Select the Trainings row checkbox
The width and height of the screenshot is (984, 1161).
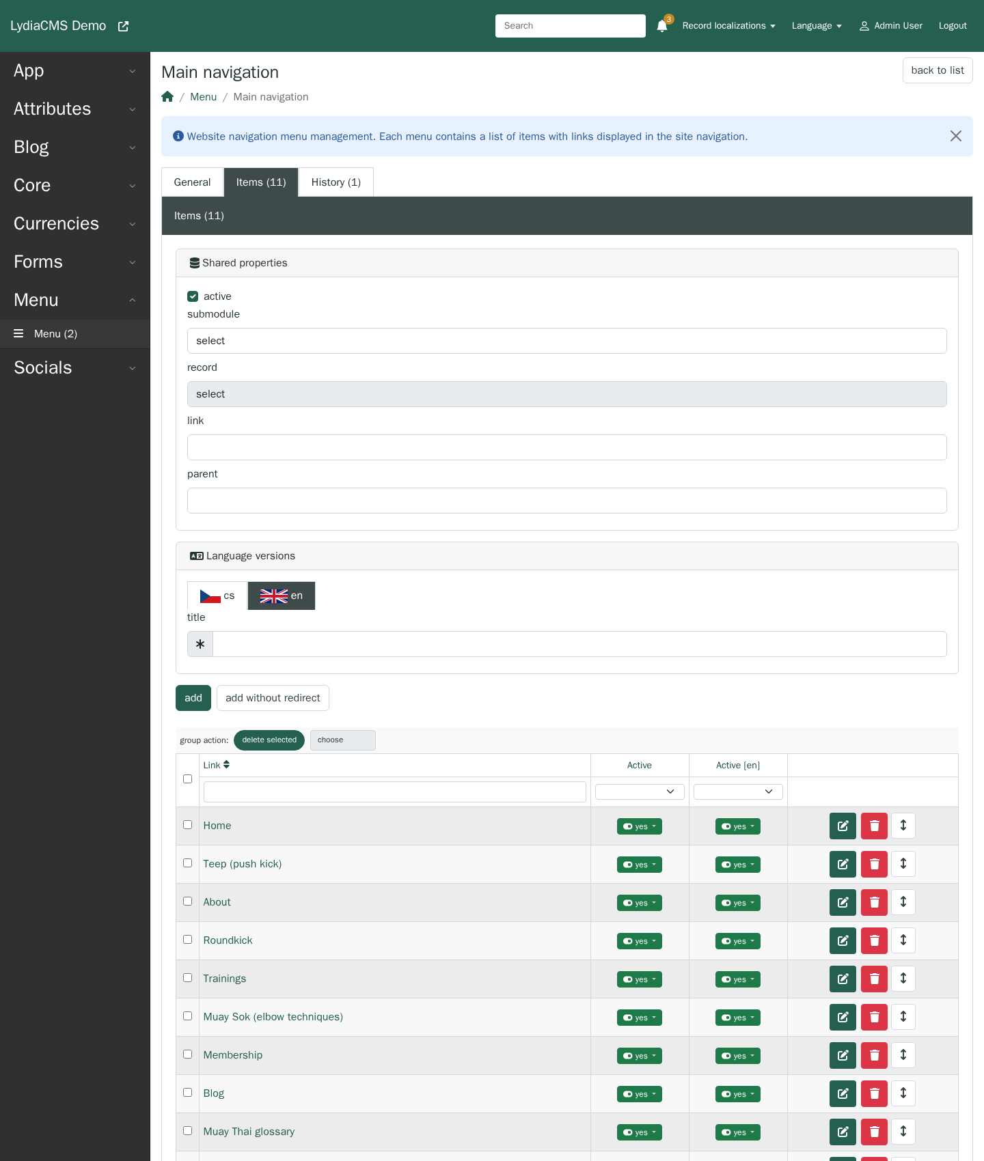(x=187, y=978)
